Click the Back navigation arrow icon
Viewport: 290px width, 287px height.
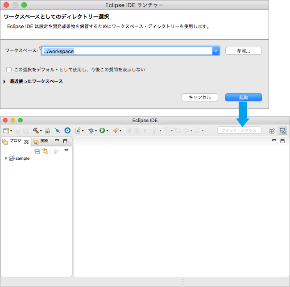pos(186,131)
